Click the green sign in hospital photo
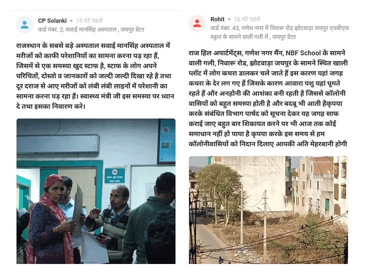 (114, 175)
